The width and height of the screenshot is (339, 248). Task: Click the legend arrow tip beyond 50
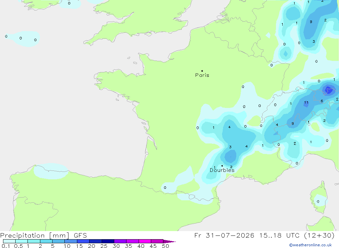[169, 241]
